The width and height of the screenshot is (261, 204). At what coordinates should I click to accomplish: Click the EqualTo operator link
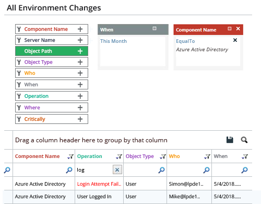pos(185,41)
